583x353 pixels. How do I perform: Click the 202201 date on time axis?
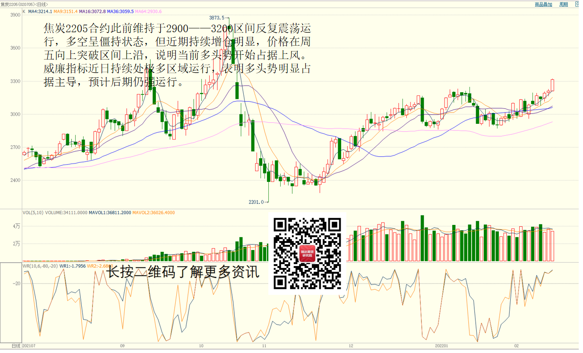click(442, 346)
